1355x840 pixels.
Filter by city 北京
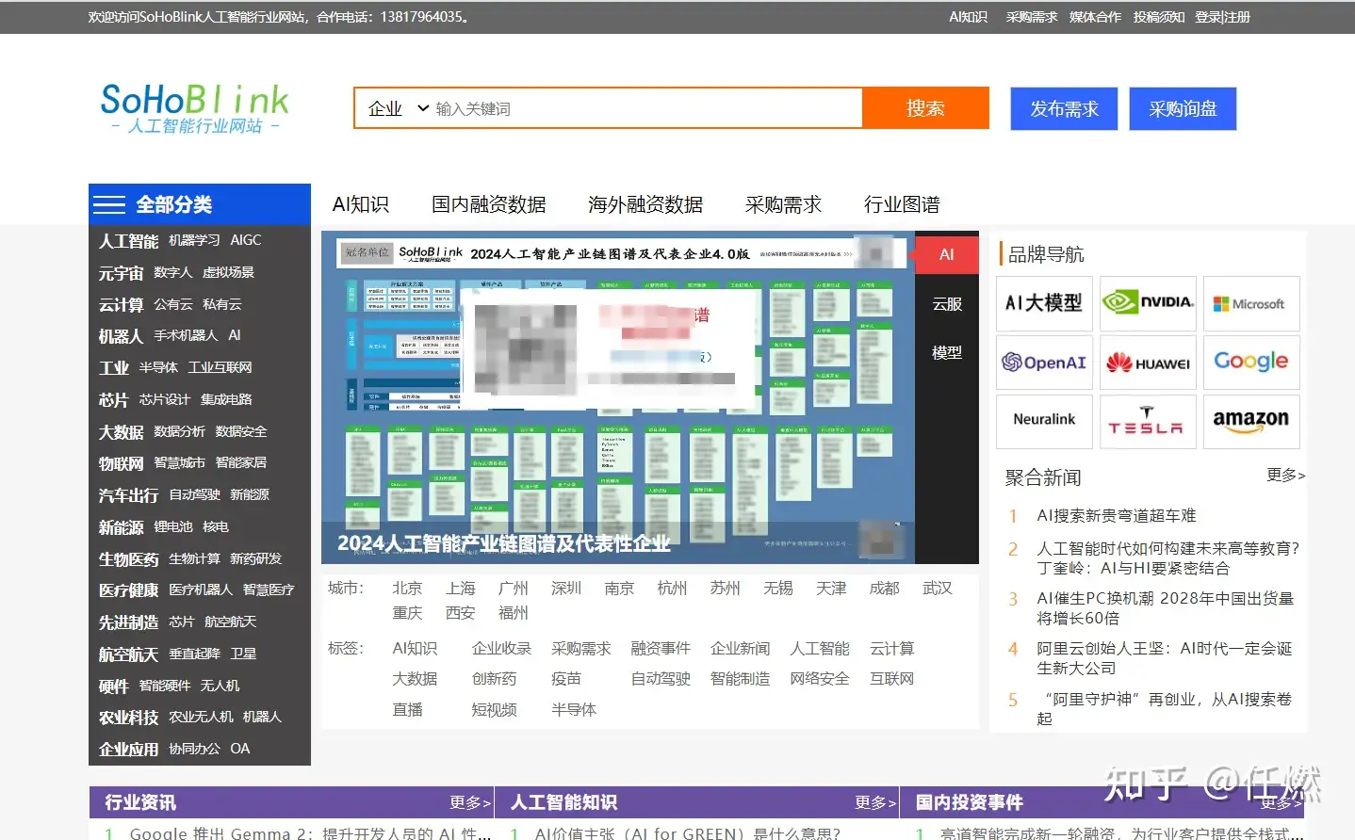[407, 589]
